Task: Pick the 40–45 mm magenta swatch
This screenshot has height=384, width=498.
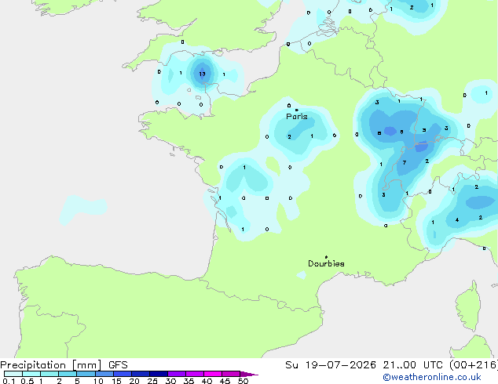Action: pyautogui.click(x=213, y=374)
